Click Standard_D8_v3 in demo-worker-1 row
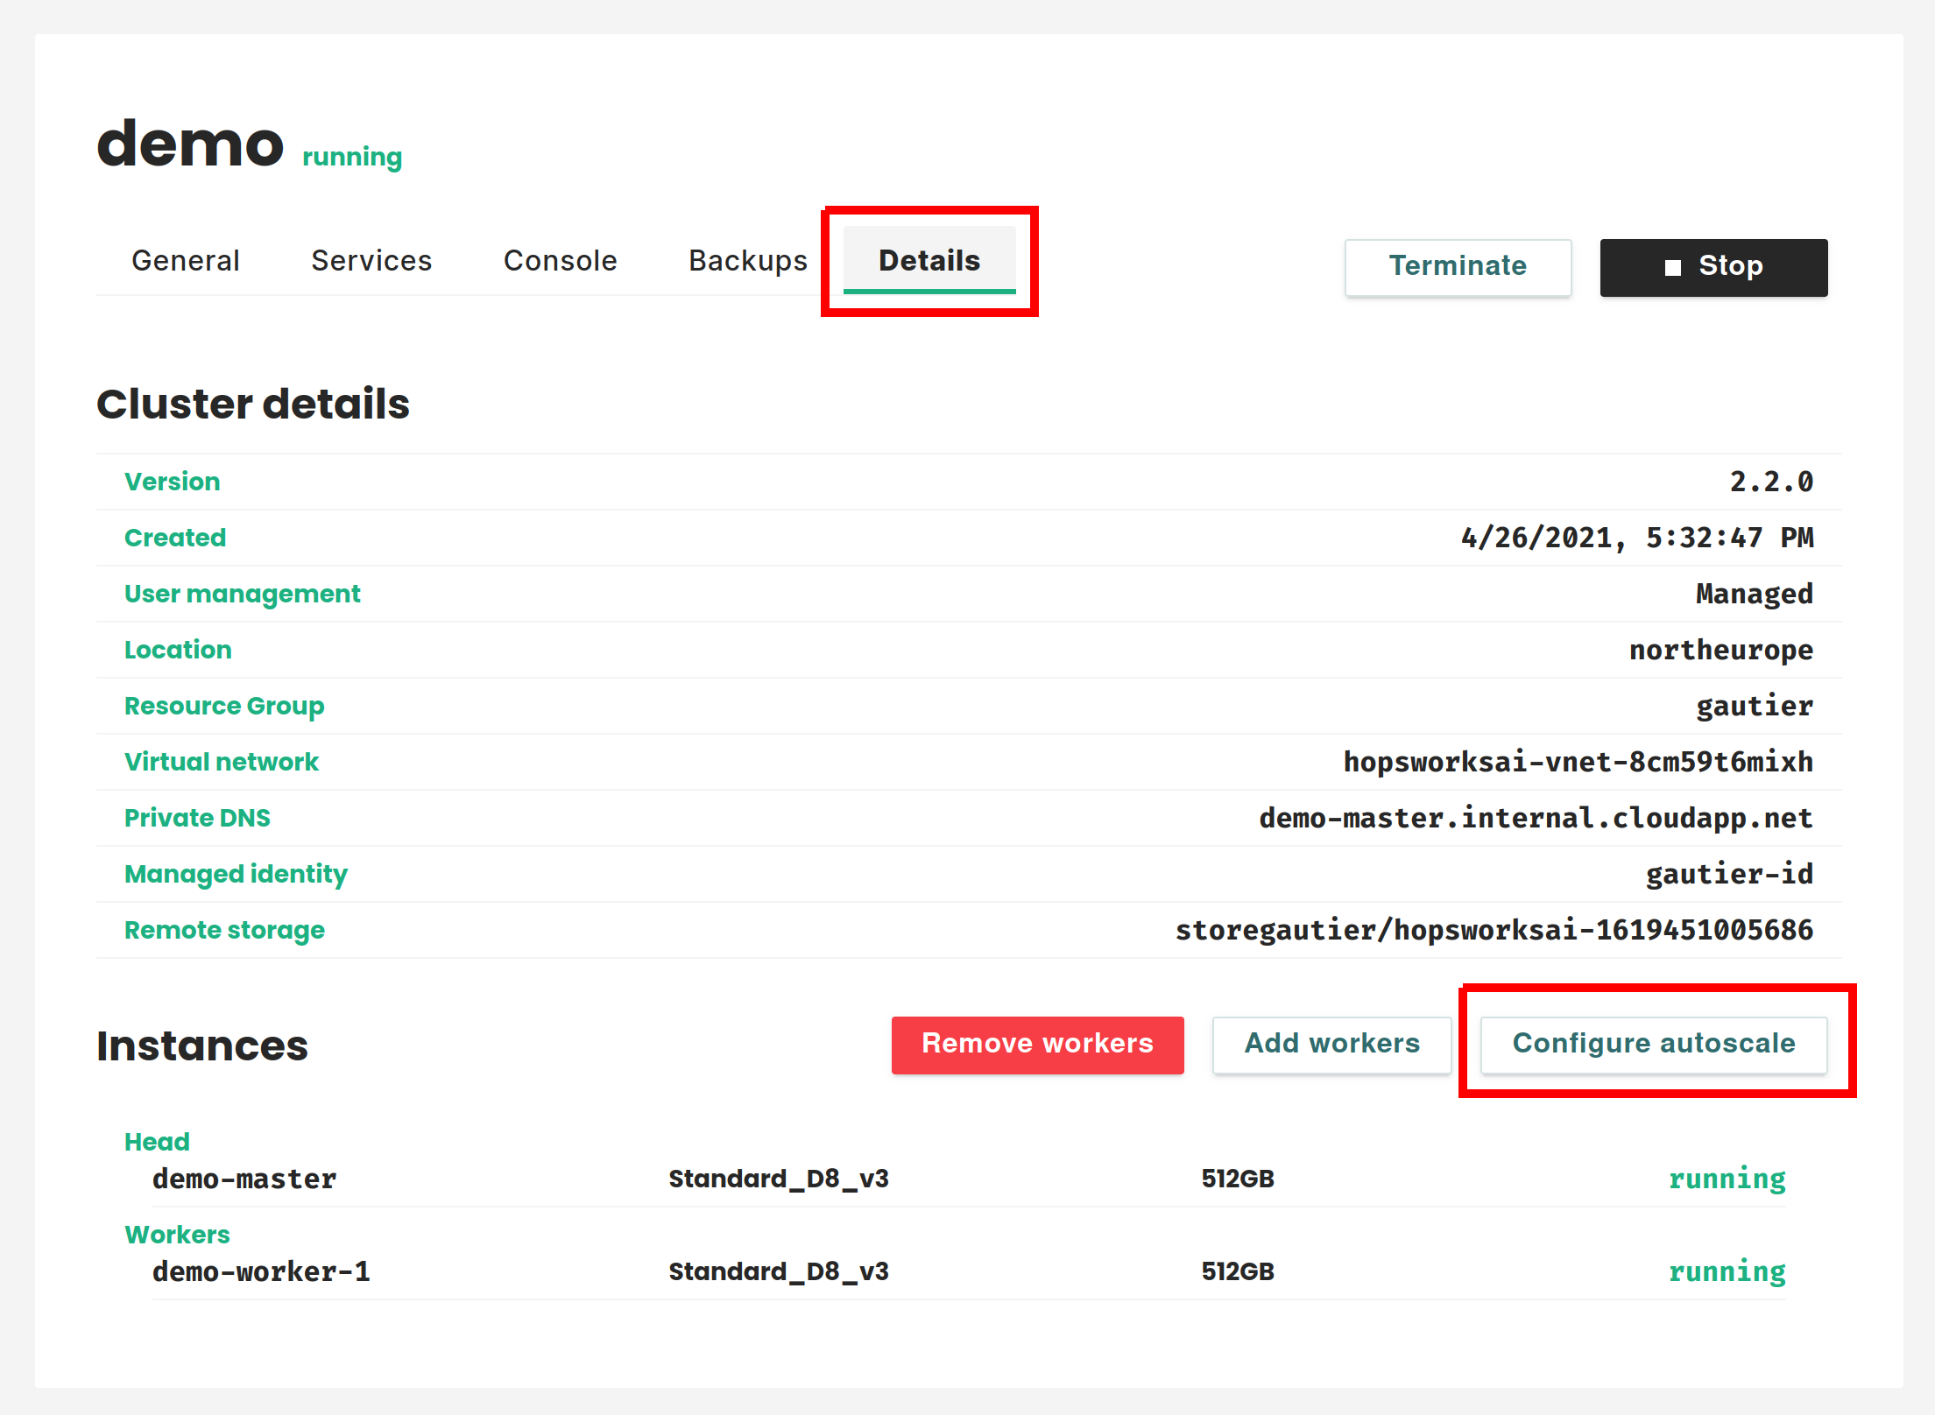 click(x=779, y=1272)
